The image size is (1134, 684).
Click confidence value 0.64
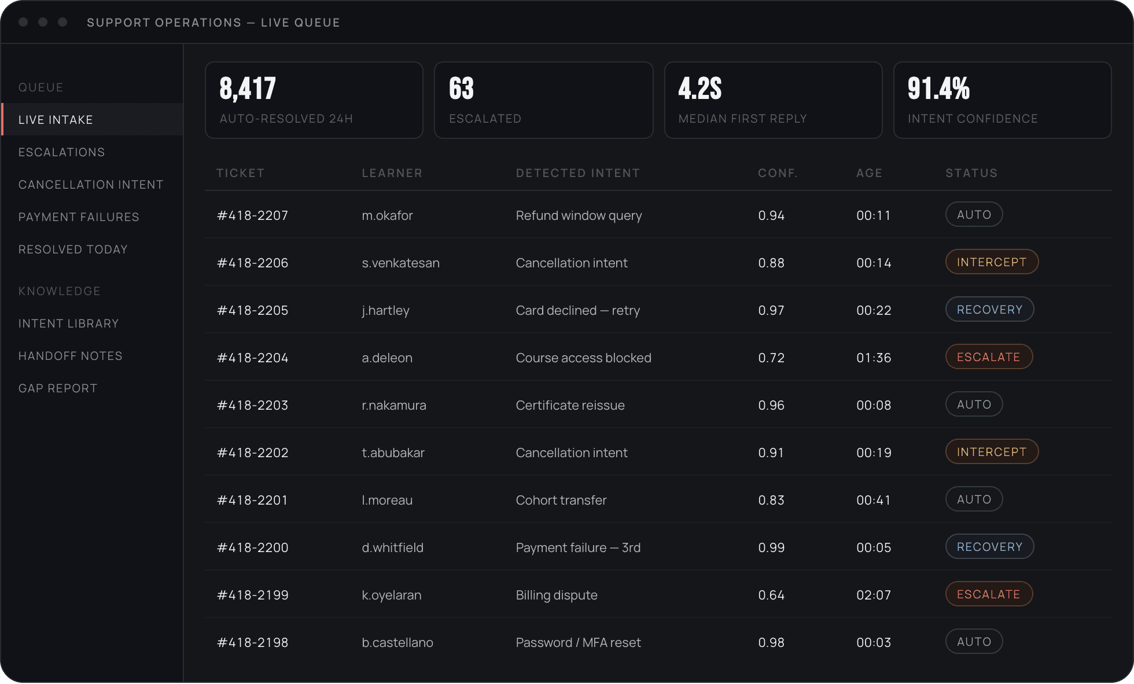(x=771, y=595)
